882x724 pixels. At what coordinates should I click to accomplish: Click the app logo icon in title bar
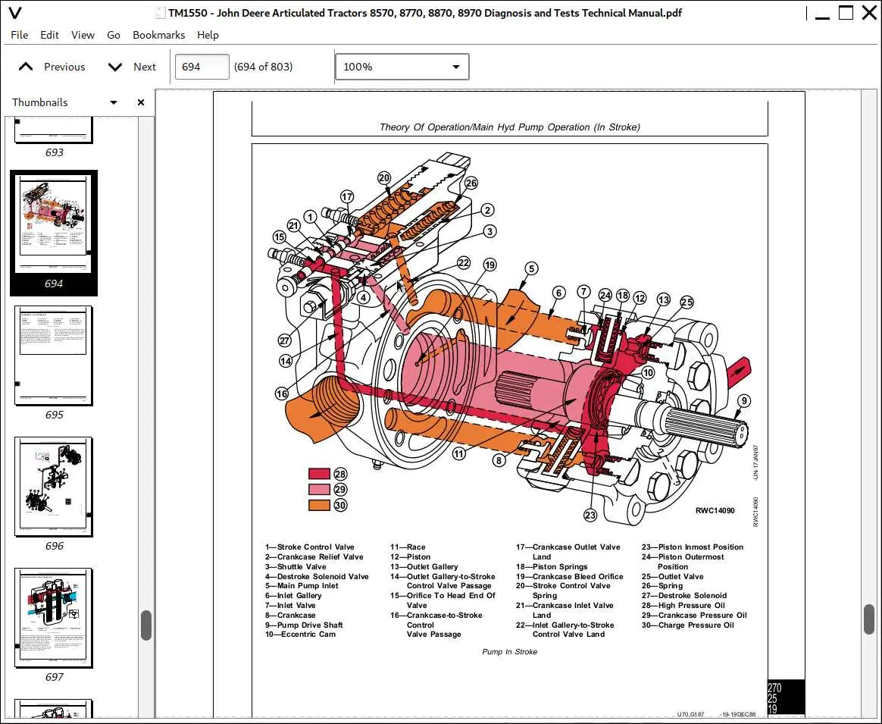[x=15, y=12]
